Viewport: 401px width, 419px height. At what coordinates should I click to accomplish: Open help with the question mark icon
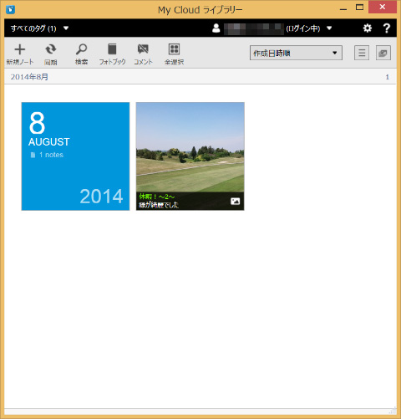tap(387, 28)
